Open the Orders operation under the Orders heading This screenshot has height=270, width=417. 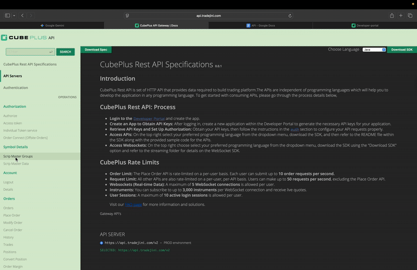(8, 208)
